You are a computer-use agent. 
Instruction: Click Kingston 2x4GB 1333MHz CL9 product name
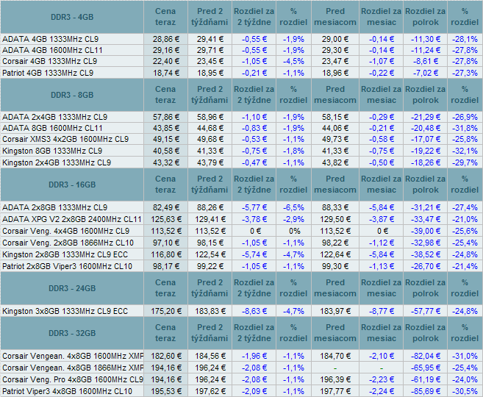click(57, 162)
